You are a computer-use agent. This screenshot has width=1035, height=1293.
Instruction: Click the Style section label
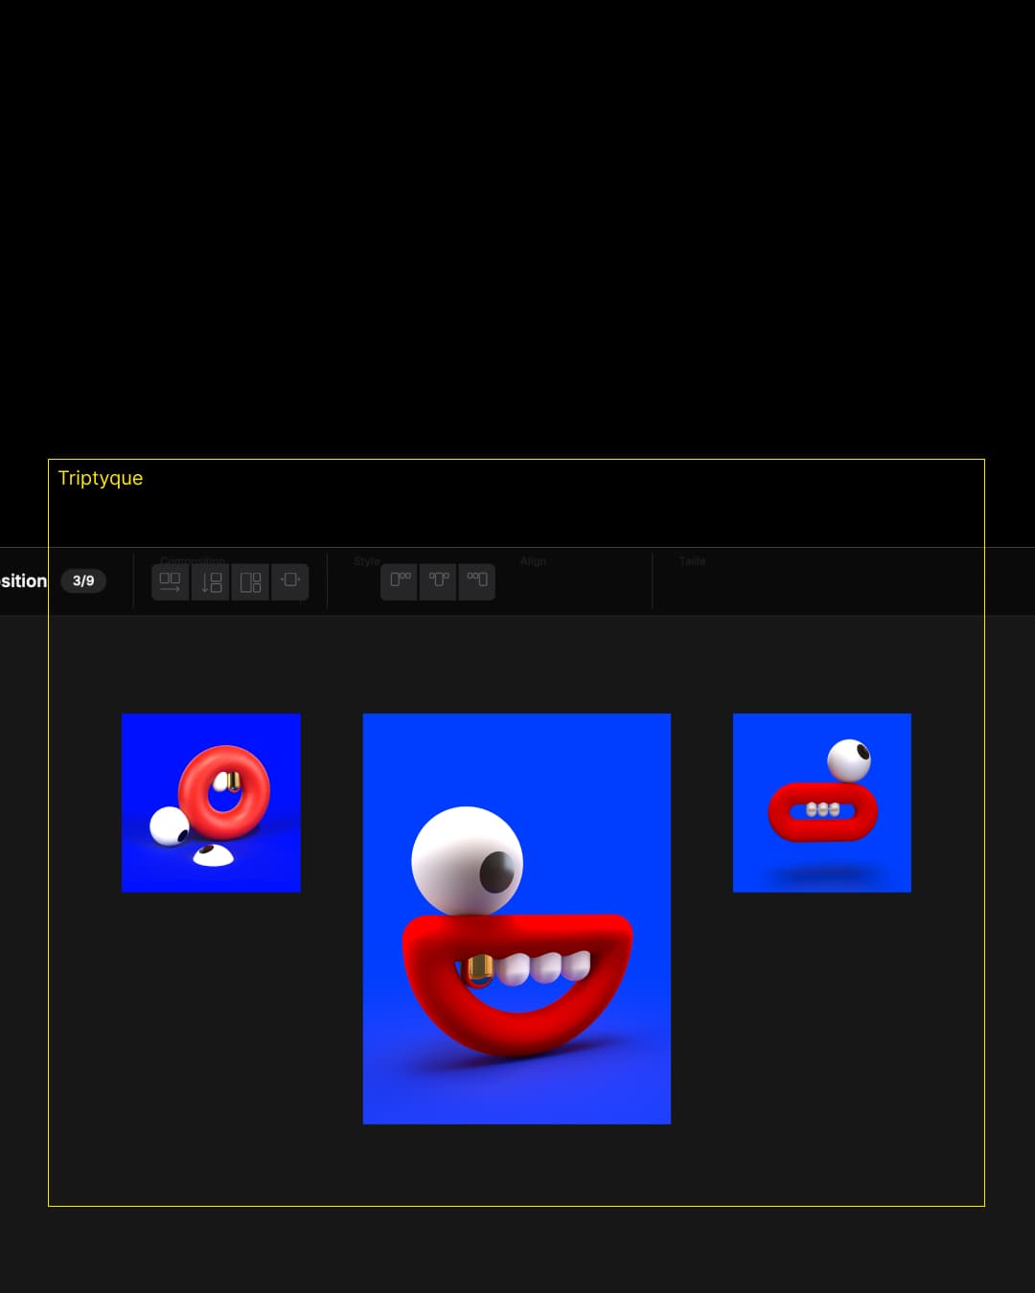point(366,561)
